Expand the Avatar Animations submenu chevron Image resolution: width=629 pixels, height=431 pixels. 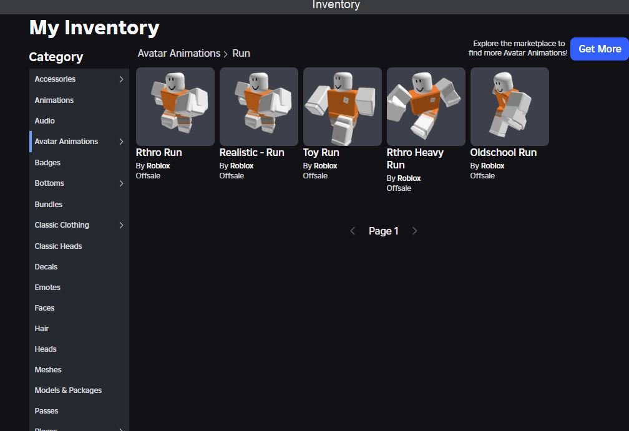(x=121, y=142)
